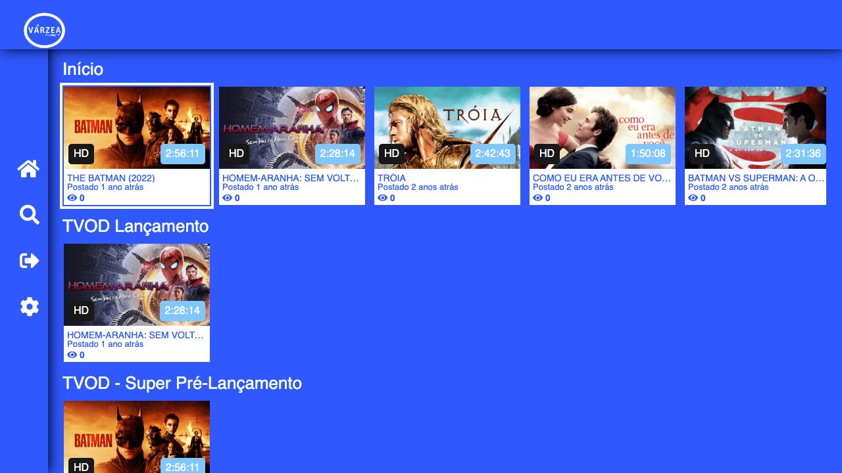Open The Batman thumbnail in Início row

click(137, 127)
